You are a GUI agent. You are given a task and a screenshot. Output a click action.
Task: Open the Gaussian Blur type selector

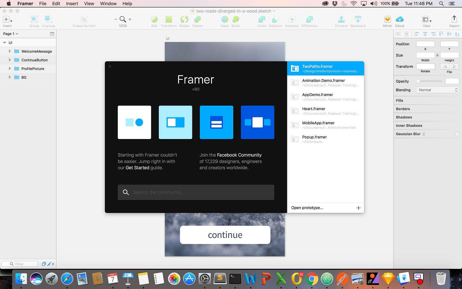click(424, 134)
